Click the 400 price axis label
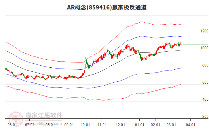Image resolution: width=209 pixels, height=129 pixels. pyautogui.click(x=205, y=99)
